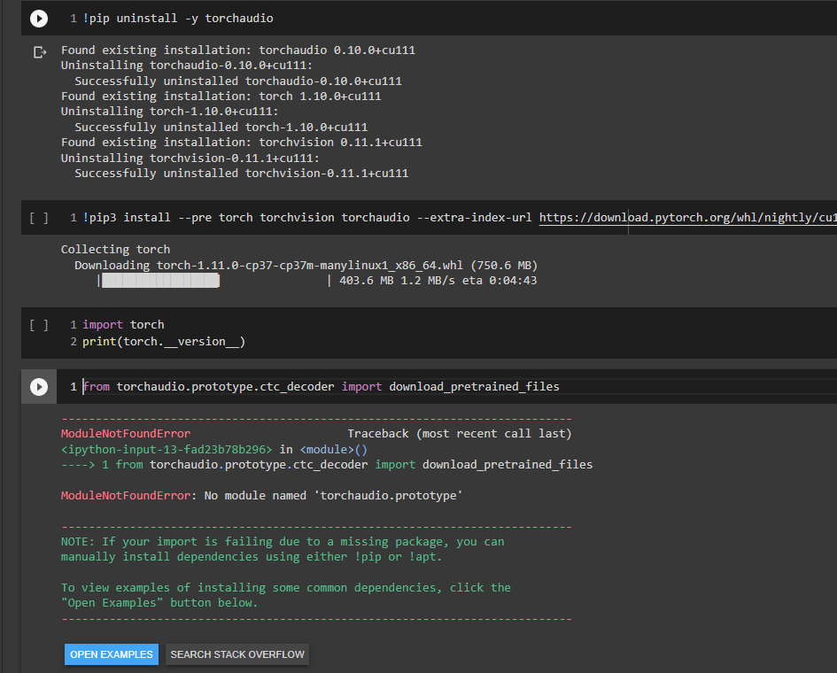Screen dimensions: 837x673
Task: Click "Uninstalling torchvision-0.11.1+cu111:" output line
Action: tap(190, 158)
